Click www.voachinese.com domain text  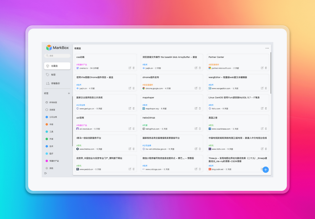point(221,129)
